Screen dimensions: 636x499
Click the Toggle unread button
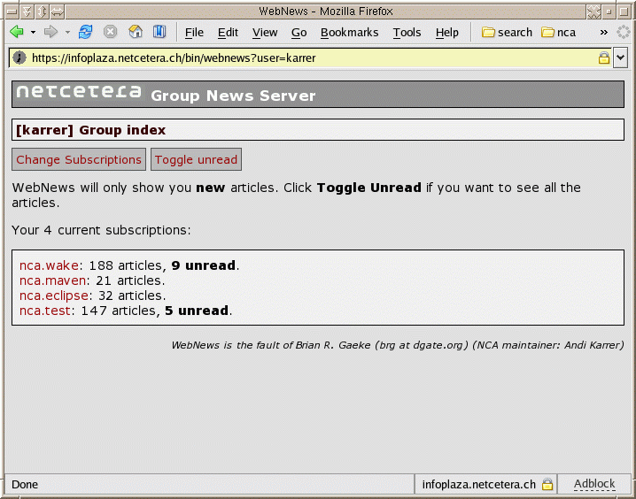click(x=196, y=159)
